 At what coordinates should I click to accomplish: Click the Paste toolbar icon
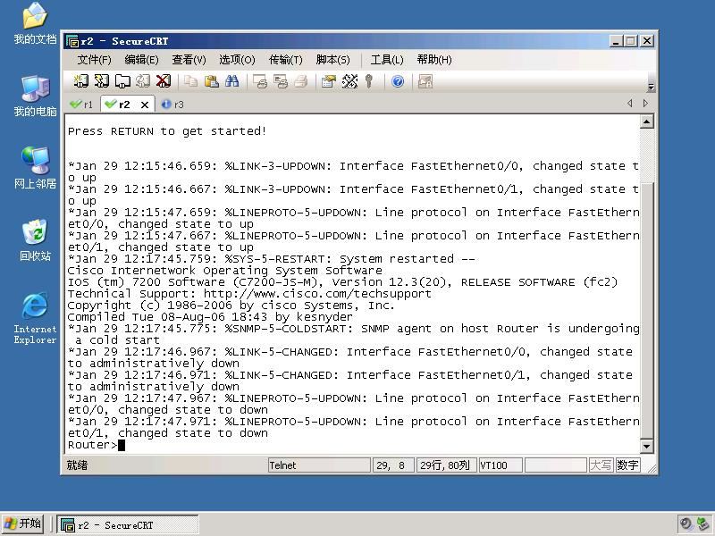point(211,81)
